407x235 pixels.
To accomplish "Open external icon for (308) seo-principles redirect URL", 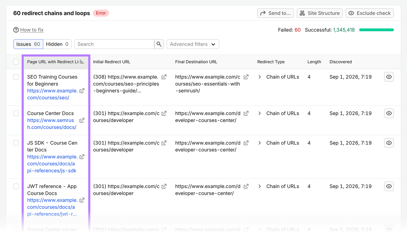I will tap(164, 77).
